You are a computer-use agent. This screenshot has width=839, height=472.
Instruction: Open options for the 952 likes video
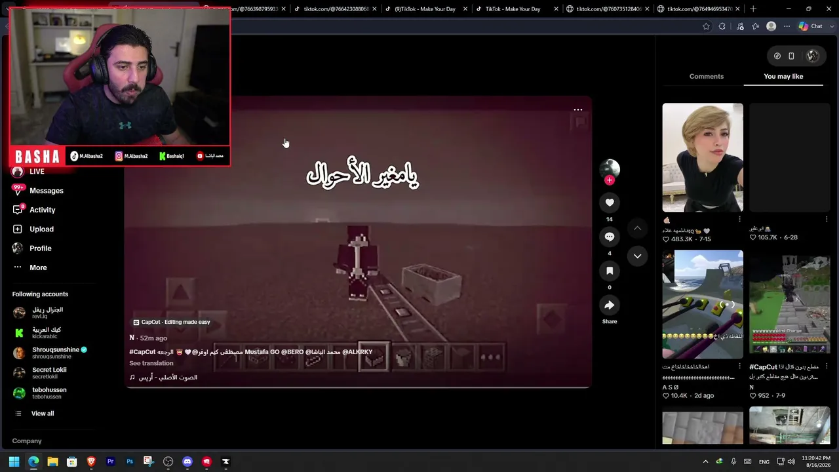(x=827, y=366)
